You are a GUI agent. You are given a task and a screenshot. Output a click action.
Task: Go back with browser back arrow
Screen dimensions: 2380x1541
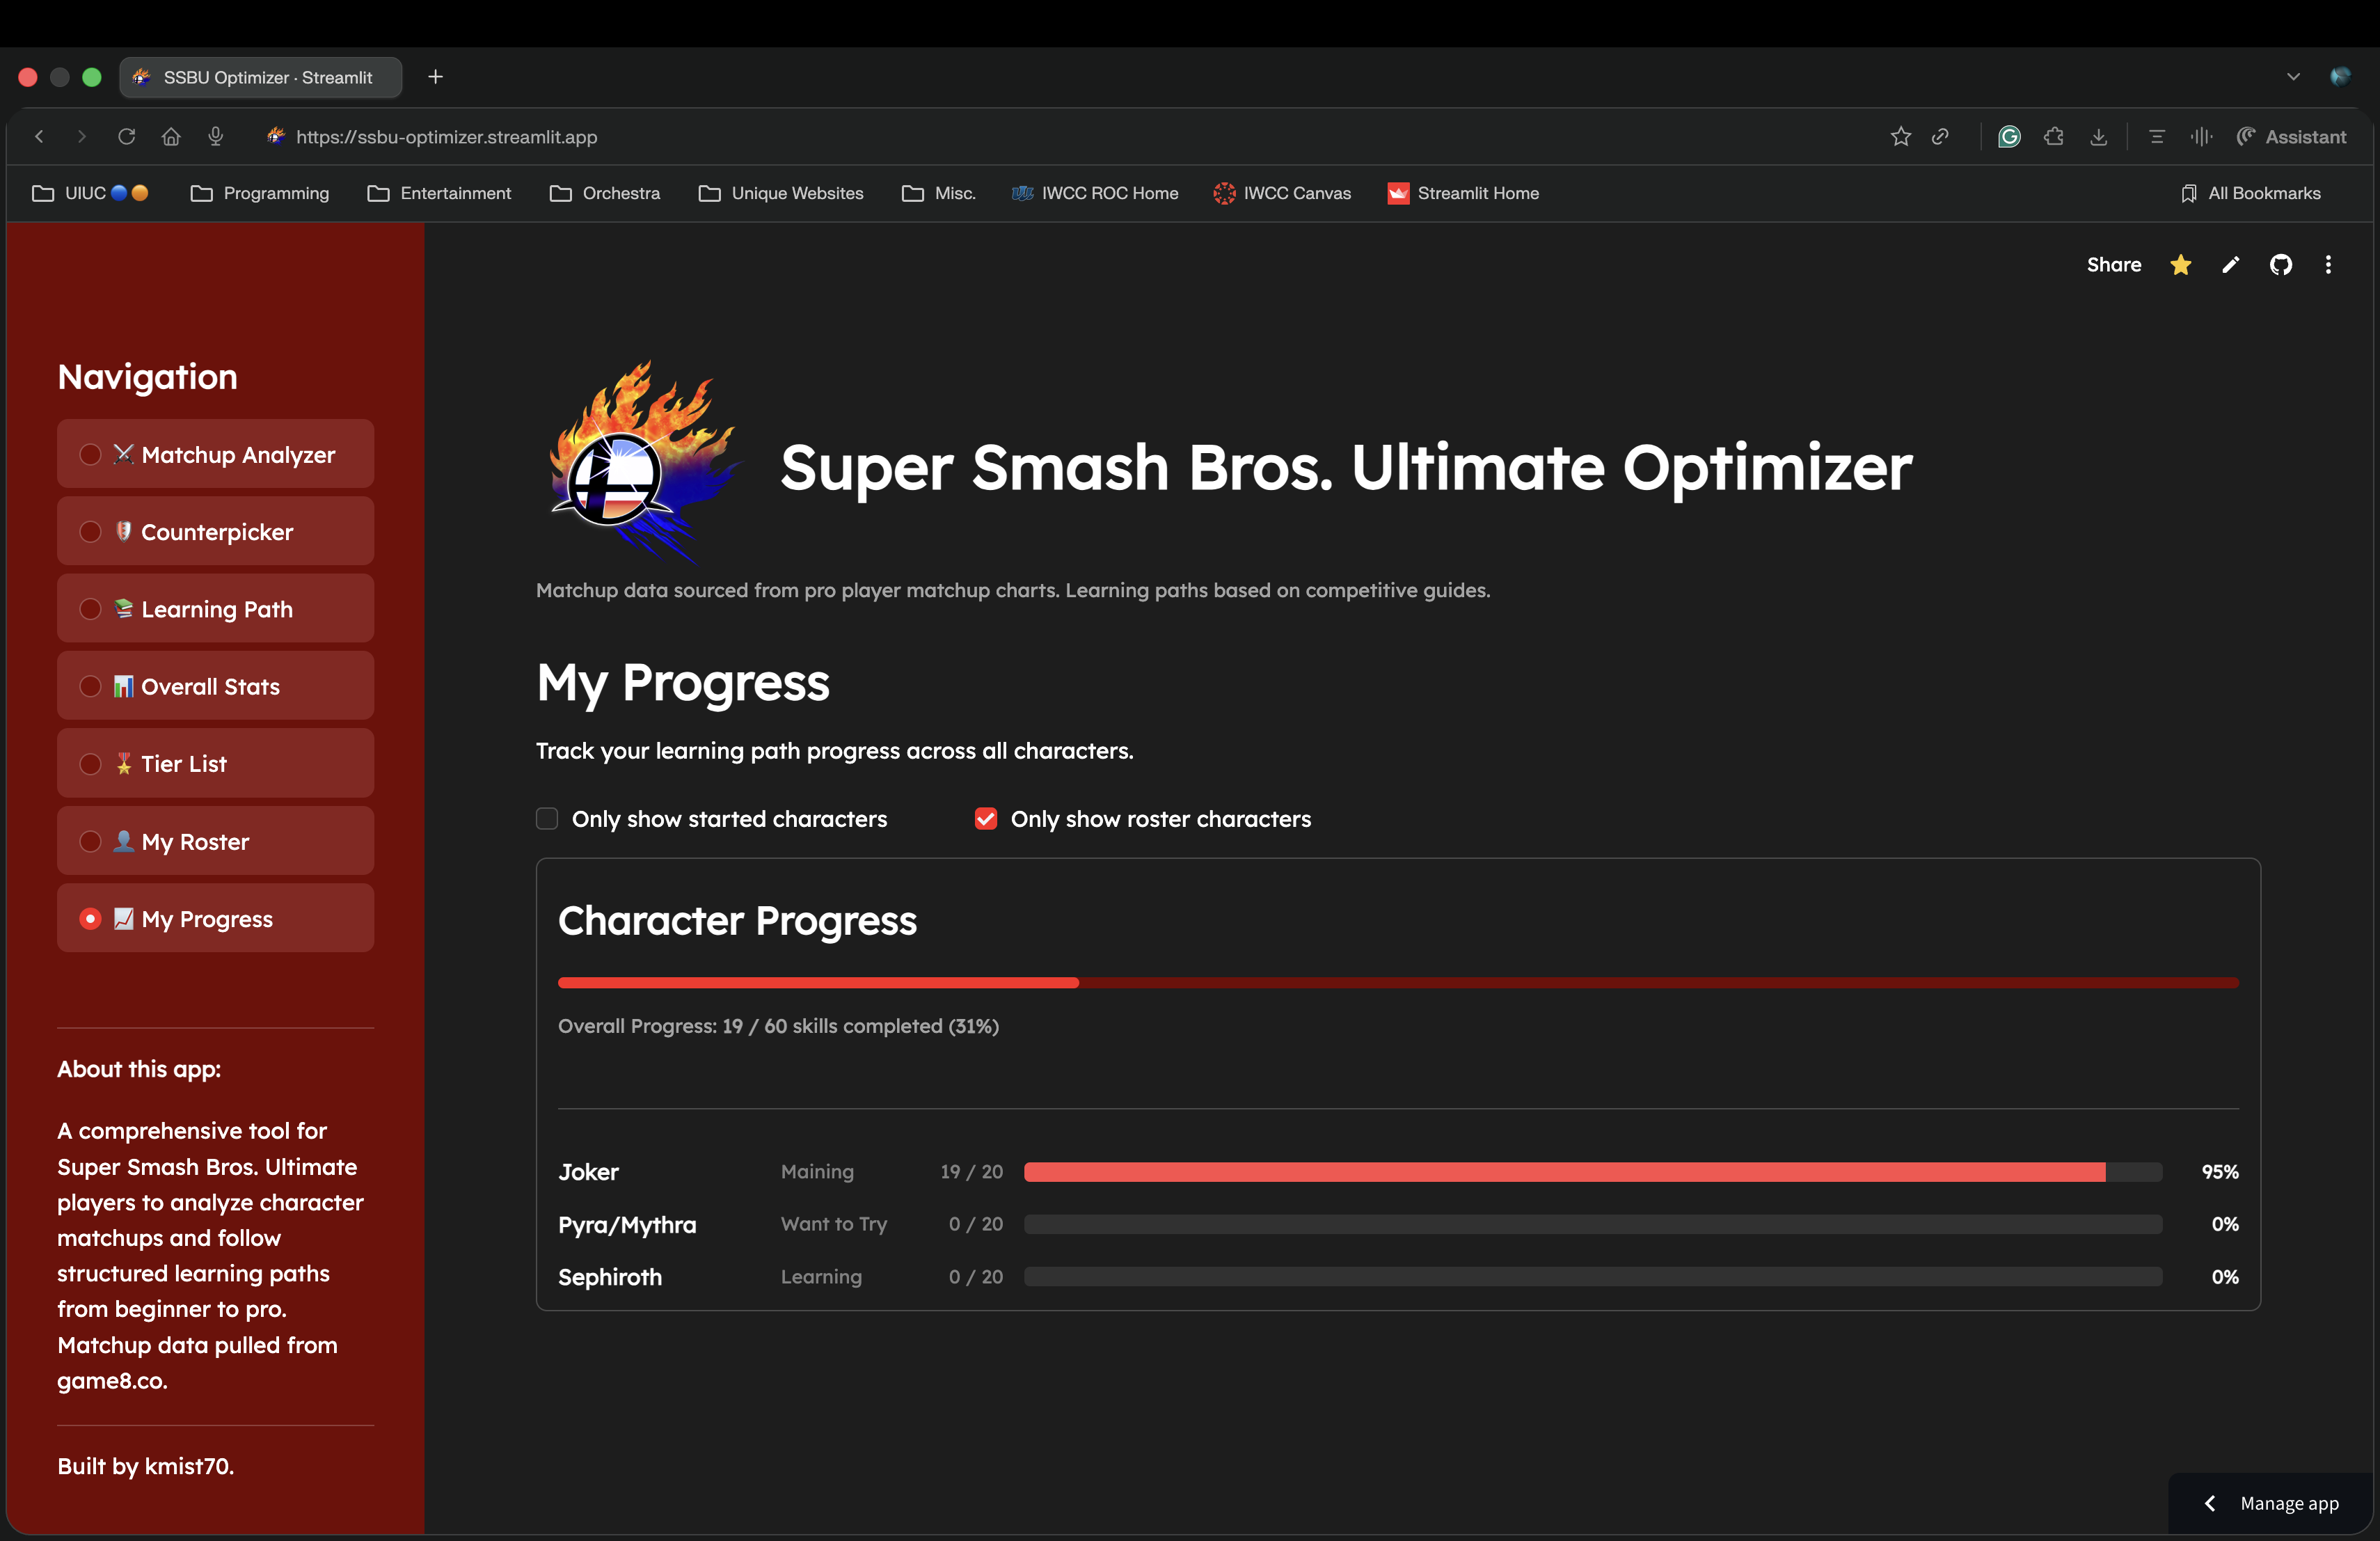(40, 137)
